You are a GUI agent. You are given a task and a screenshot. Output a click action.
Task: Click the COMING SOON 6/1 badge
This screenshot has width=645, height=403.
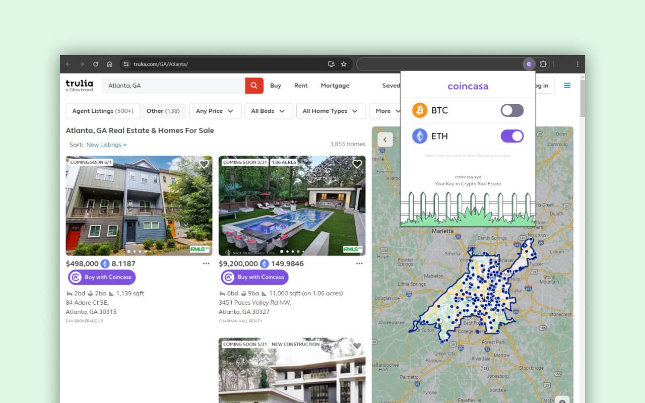click(x=91, y=162)
